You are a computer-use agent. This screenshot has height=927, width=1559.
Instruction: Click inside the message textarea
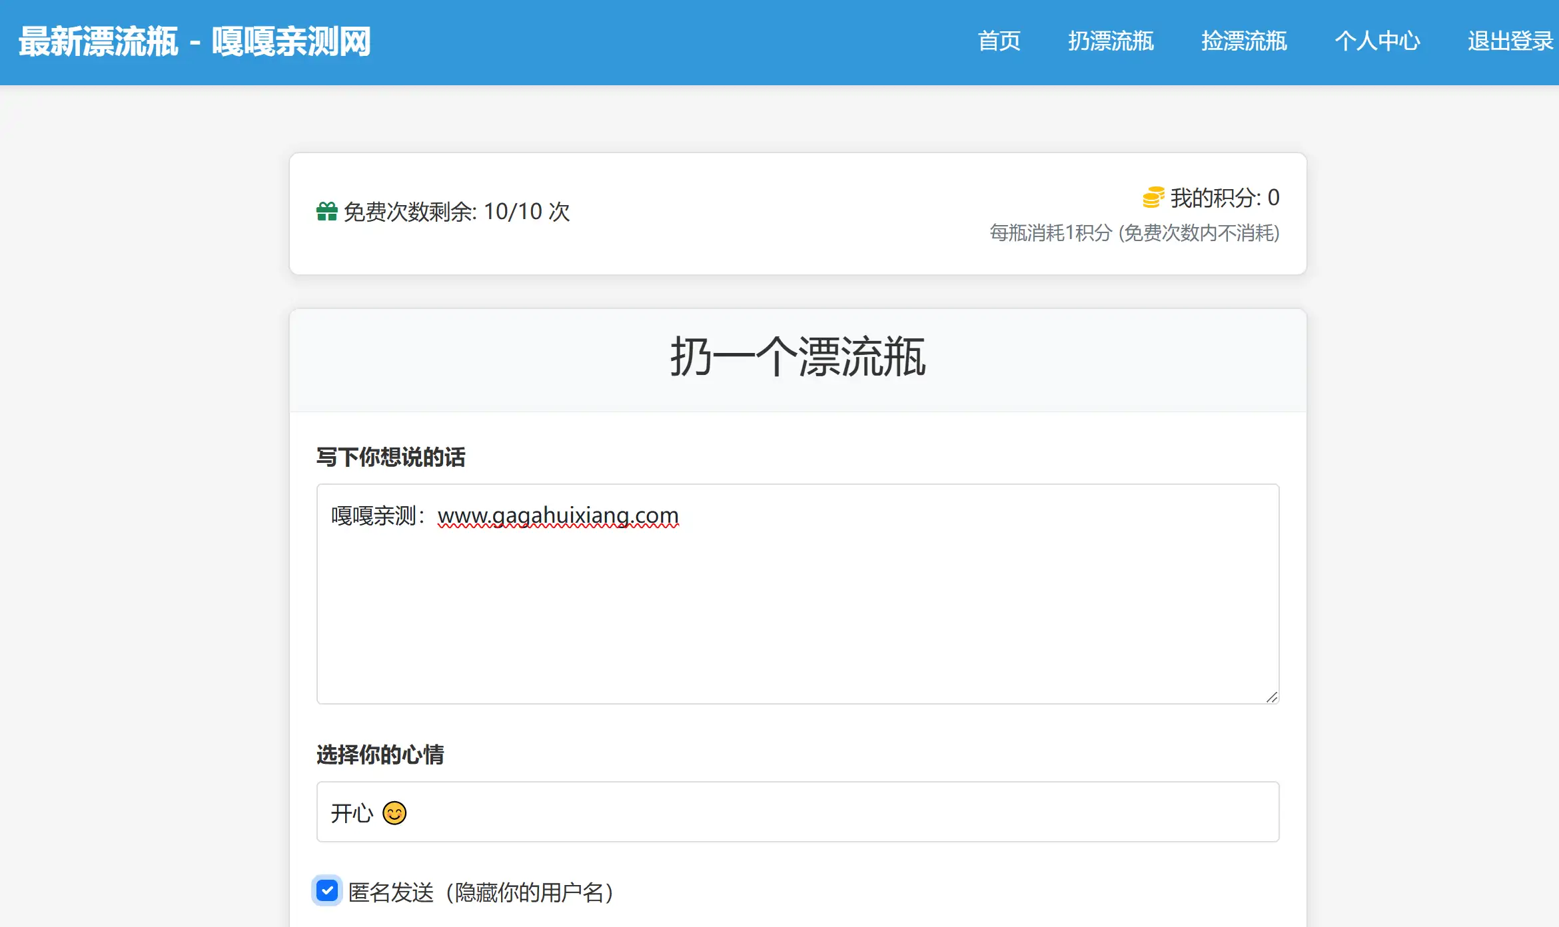coord(797,613)
